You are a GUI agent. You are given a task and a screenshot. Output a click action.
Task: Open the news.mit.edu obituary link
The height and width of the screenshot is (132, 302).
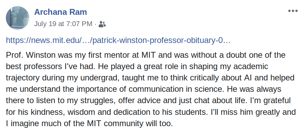[118, 40]
